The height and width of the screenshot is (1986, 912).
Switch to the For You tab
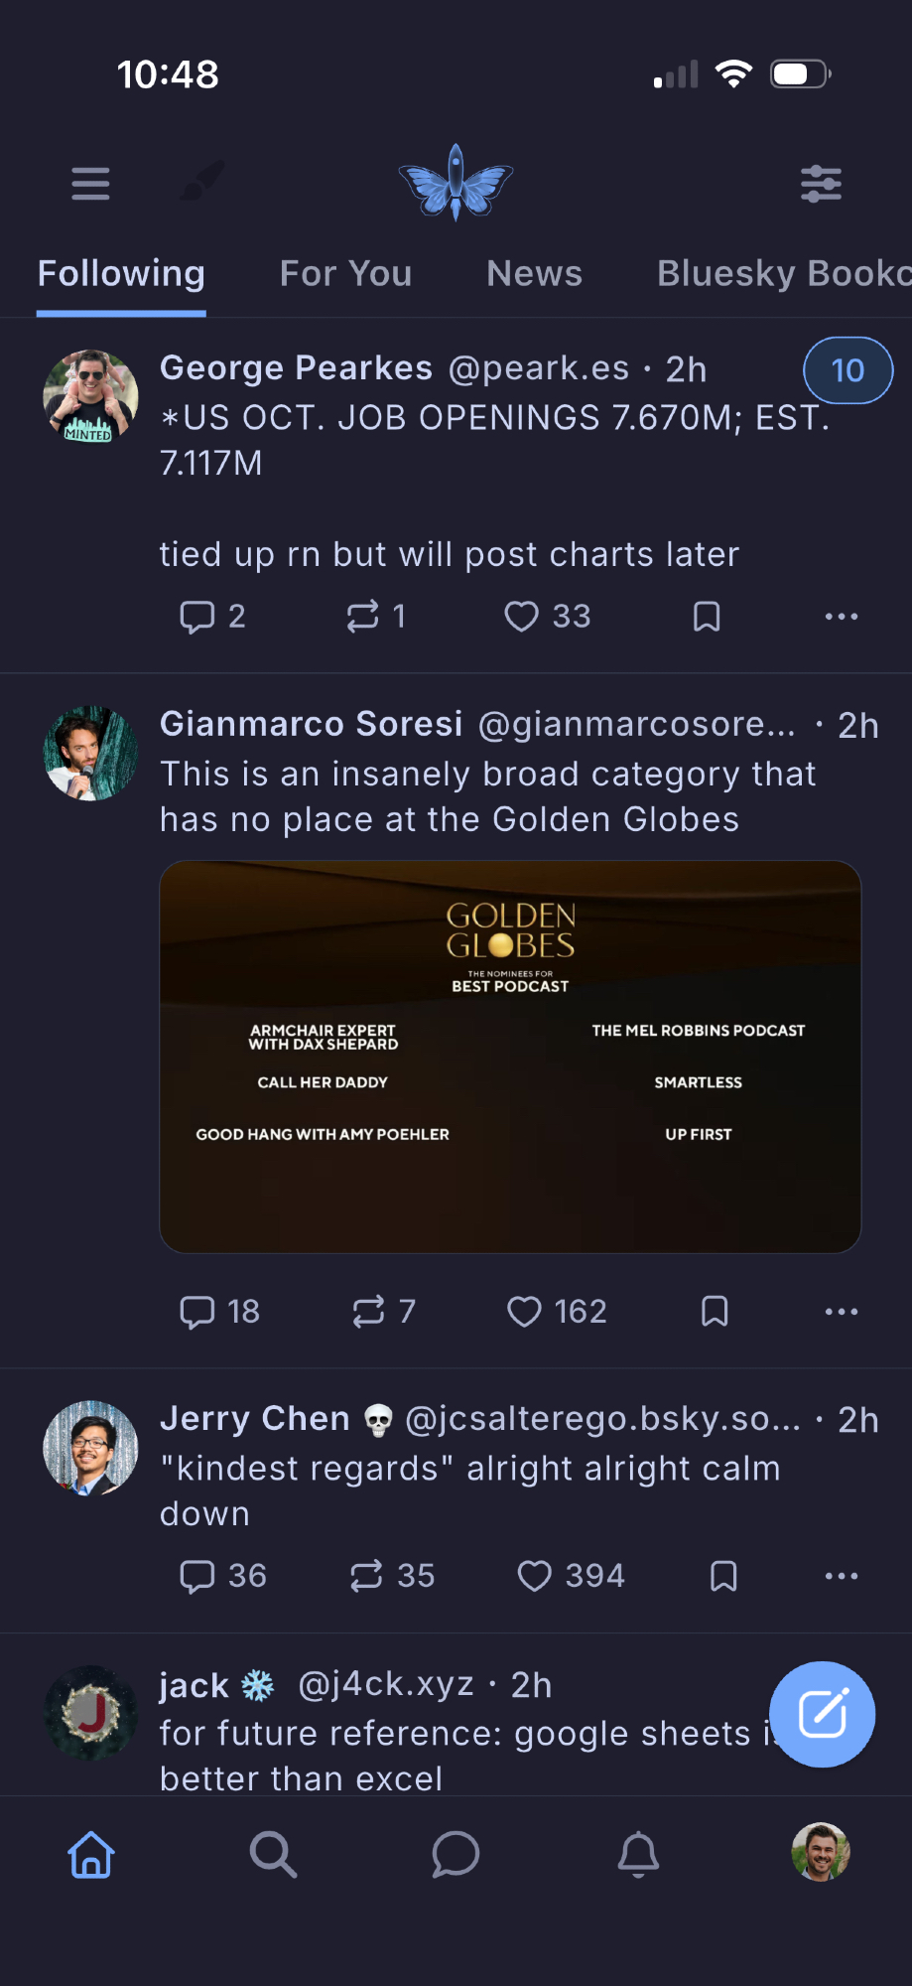[x=345, y=274]
